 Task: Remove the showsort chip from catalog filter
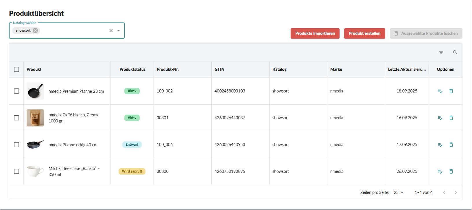point(35,31)
